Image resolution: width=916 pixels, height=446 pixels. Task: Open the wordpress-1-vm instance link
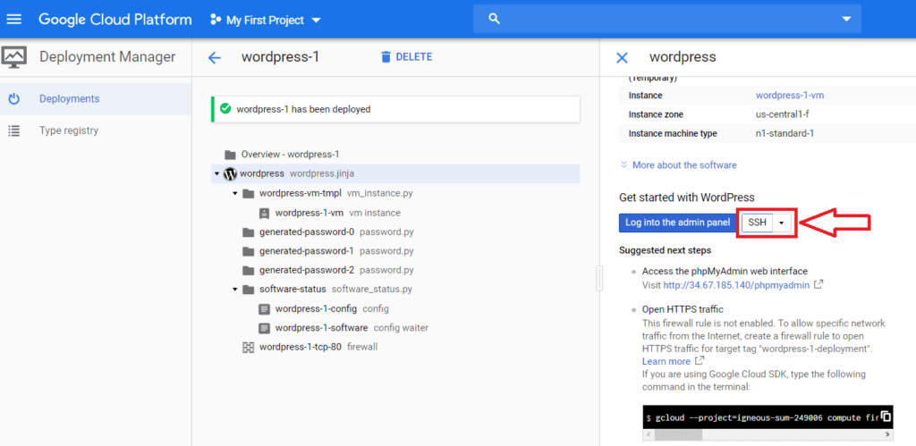pyautogui.click(x=790, y=95)
